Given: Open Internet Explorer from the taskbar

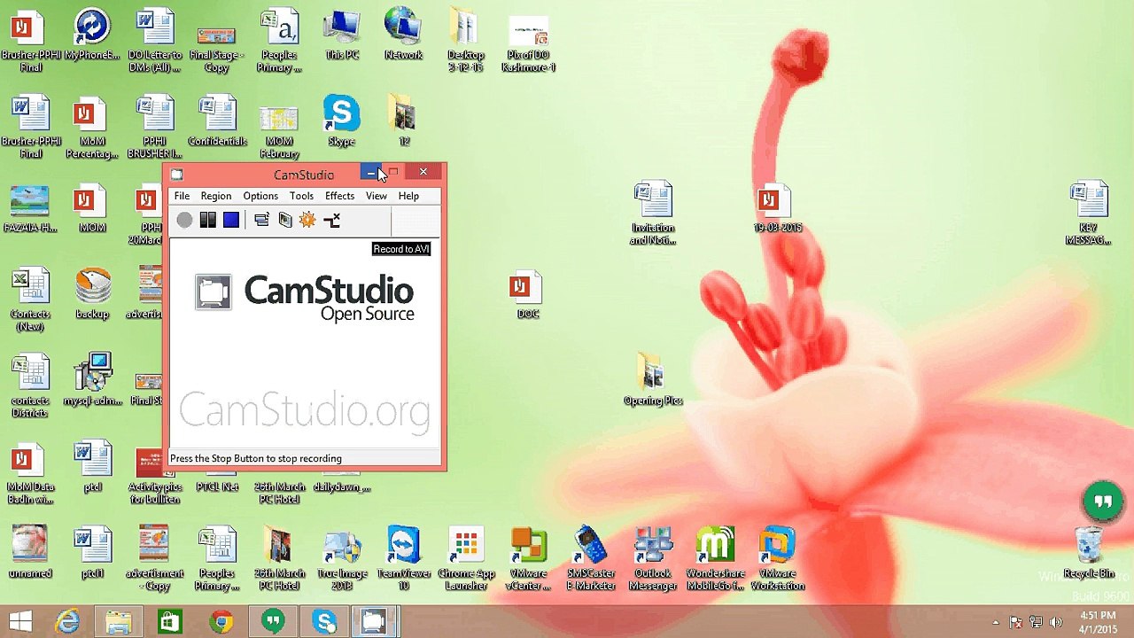Looking at the screenshot, I should point(68,622).
